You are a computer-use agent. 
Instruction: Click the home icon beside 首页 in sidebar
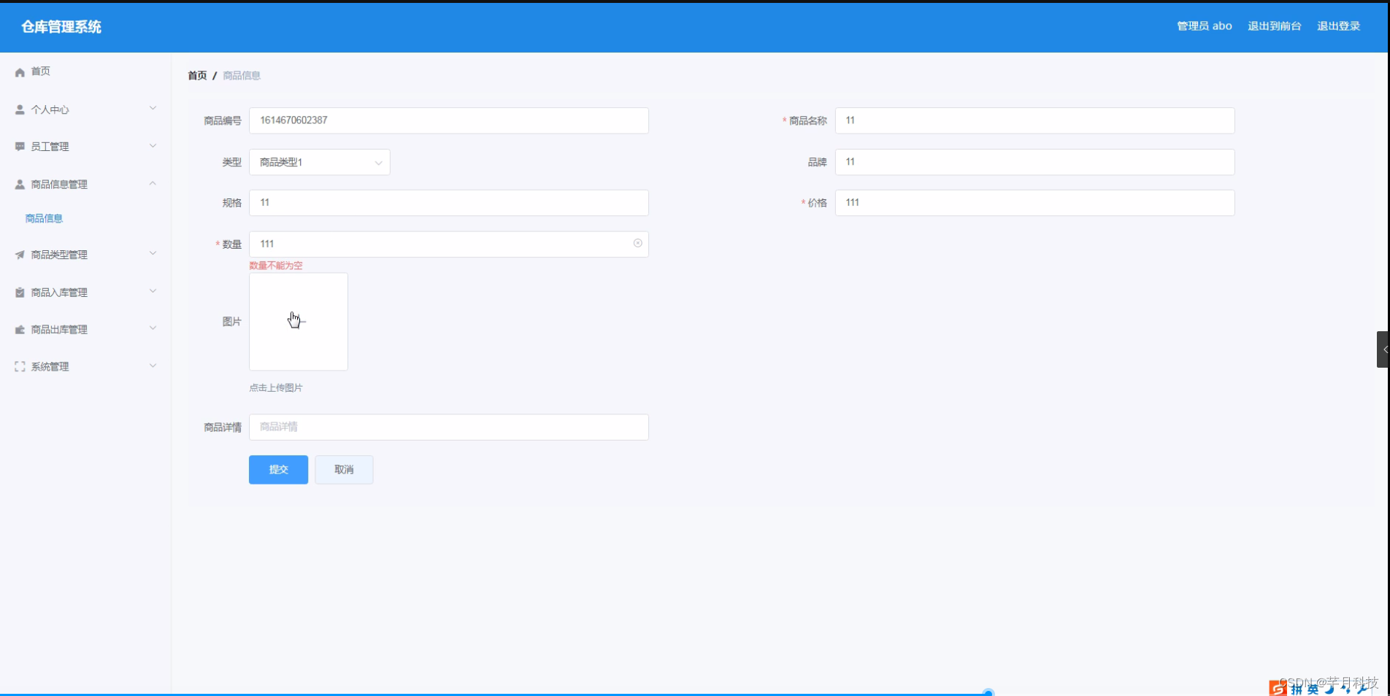pos(18,71)
